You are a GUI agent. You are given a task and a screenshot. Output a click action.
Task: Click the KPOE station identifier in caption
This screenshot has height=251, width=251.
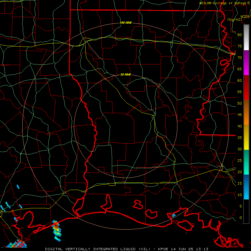point(163,249)
